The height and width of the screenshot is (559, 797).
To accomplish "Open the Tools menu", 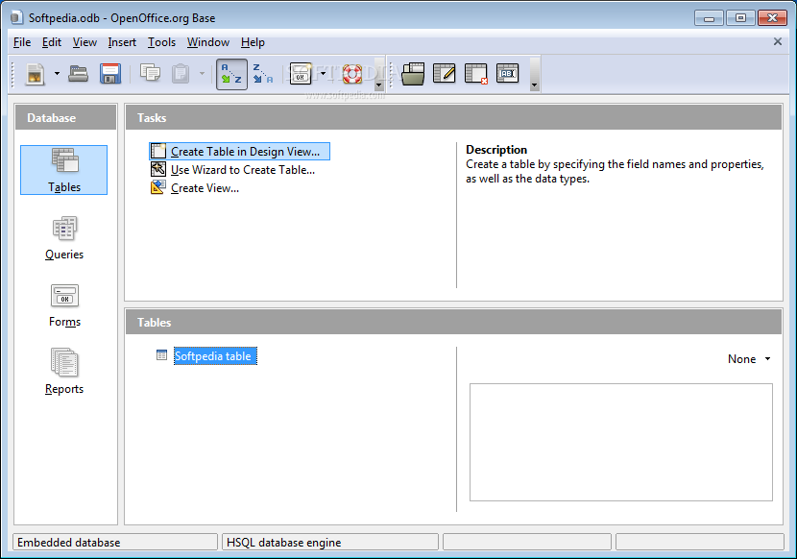I will 161,42.
